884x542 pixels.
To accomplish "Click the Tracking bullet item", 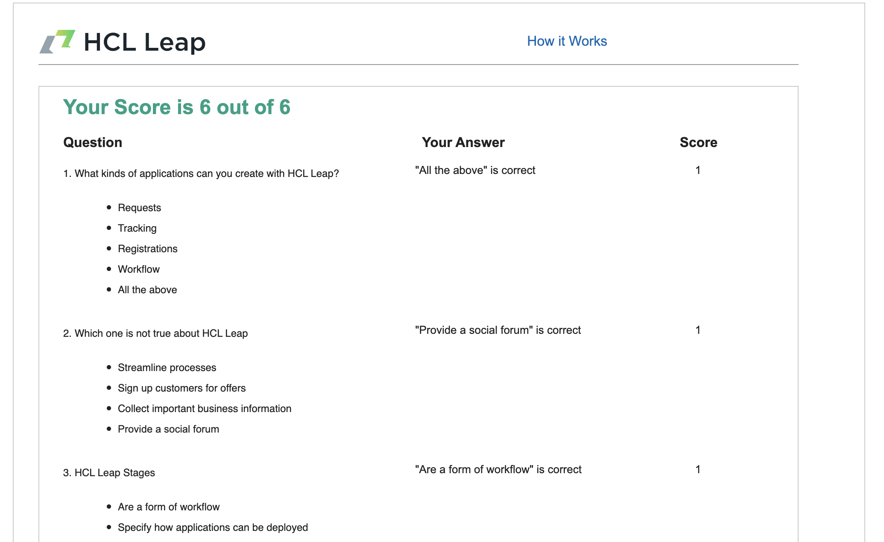I will (x=137, y=228).
